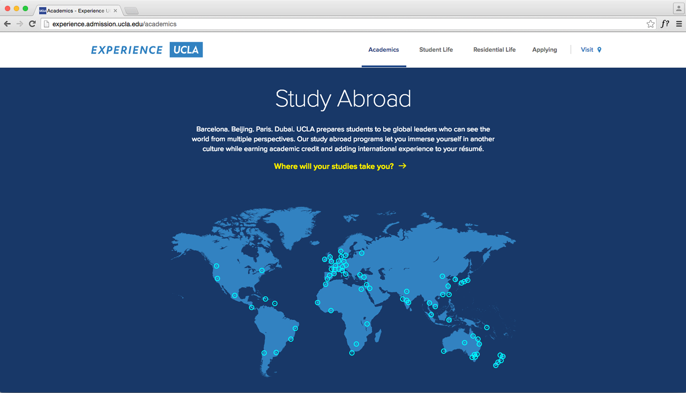The image size is (686, 393).
Task: Select the Academics - Experience UCLA tab
Action: (x=78, y=10)
